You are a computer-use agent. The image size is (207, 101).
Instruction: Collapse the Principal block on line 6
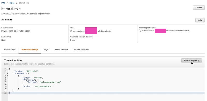click(7, 80)
